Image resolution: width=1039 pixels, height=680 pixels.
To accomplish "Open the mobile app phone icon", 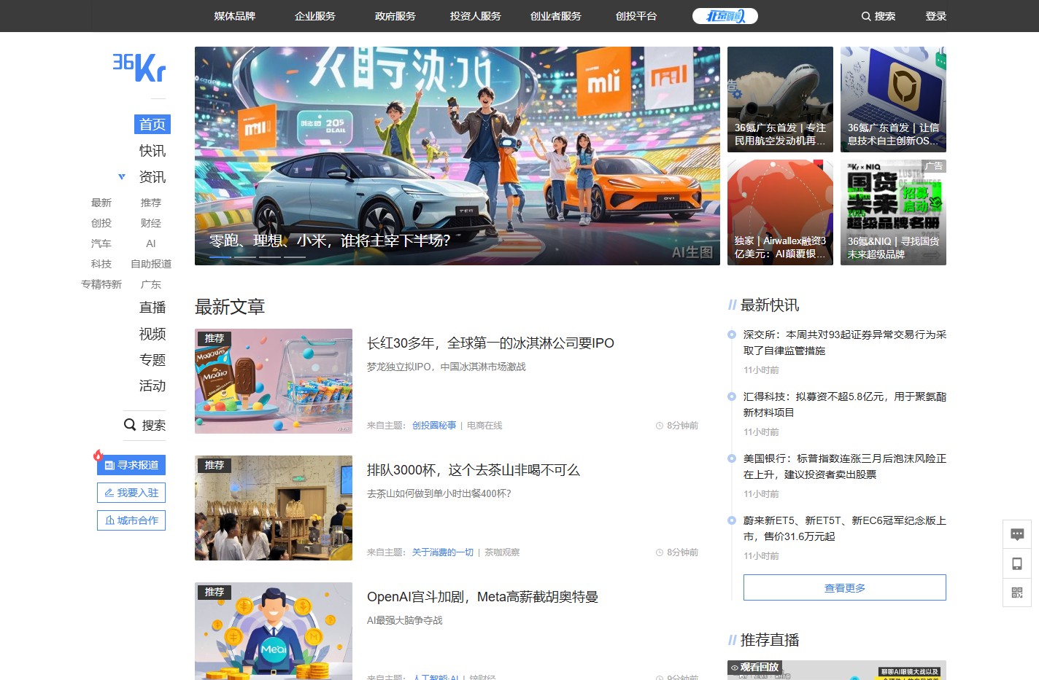I will 1017,563.
